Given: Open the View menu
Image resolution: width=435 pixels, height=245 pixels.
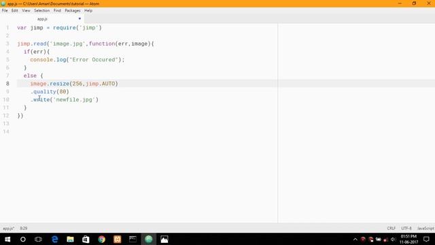Looking at the screenshot, I should point(26,11).
